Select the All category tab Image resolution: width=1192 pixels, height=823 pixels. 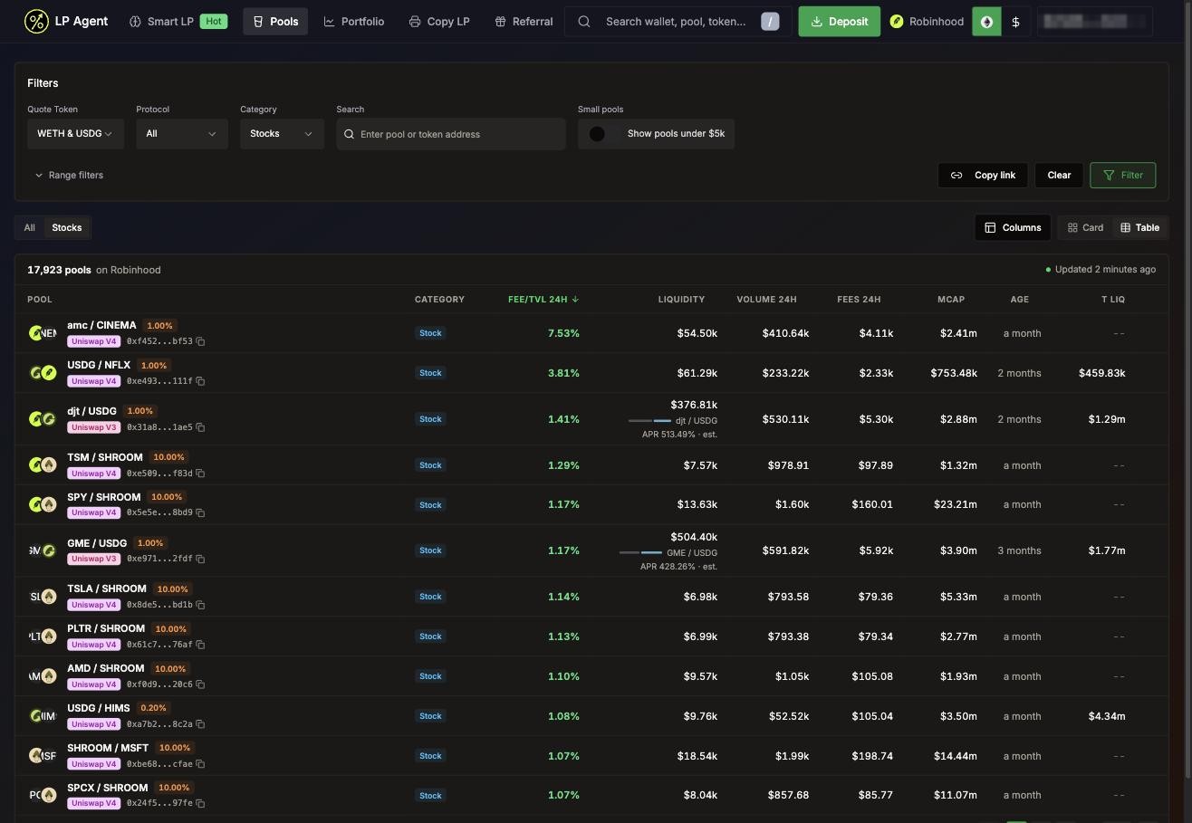30,227
